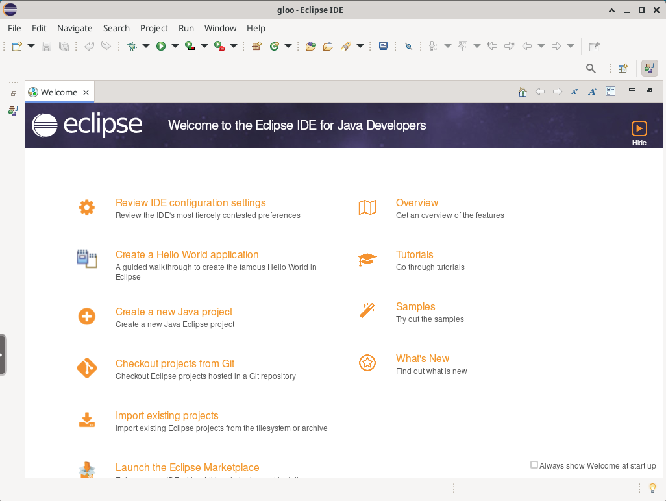Expand the External Tools dropdown arrow
This screenshot has width=666, height=501.
click(x=234, y=46)
